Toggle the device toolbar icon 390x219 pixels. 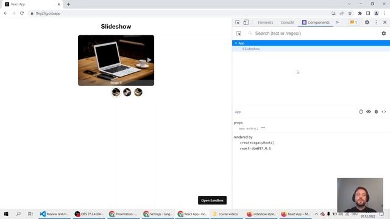pos(246,23)
